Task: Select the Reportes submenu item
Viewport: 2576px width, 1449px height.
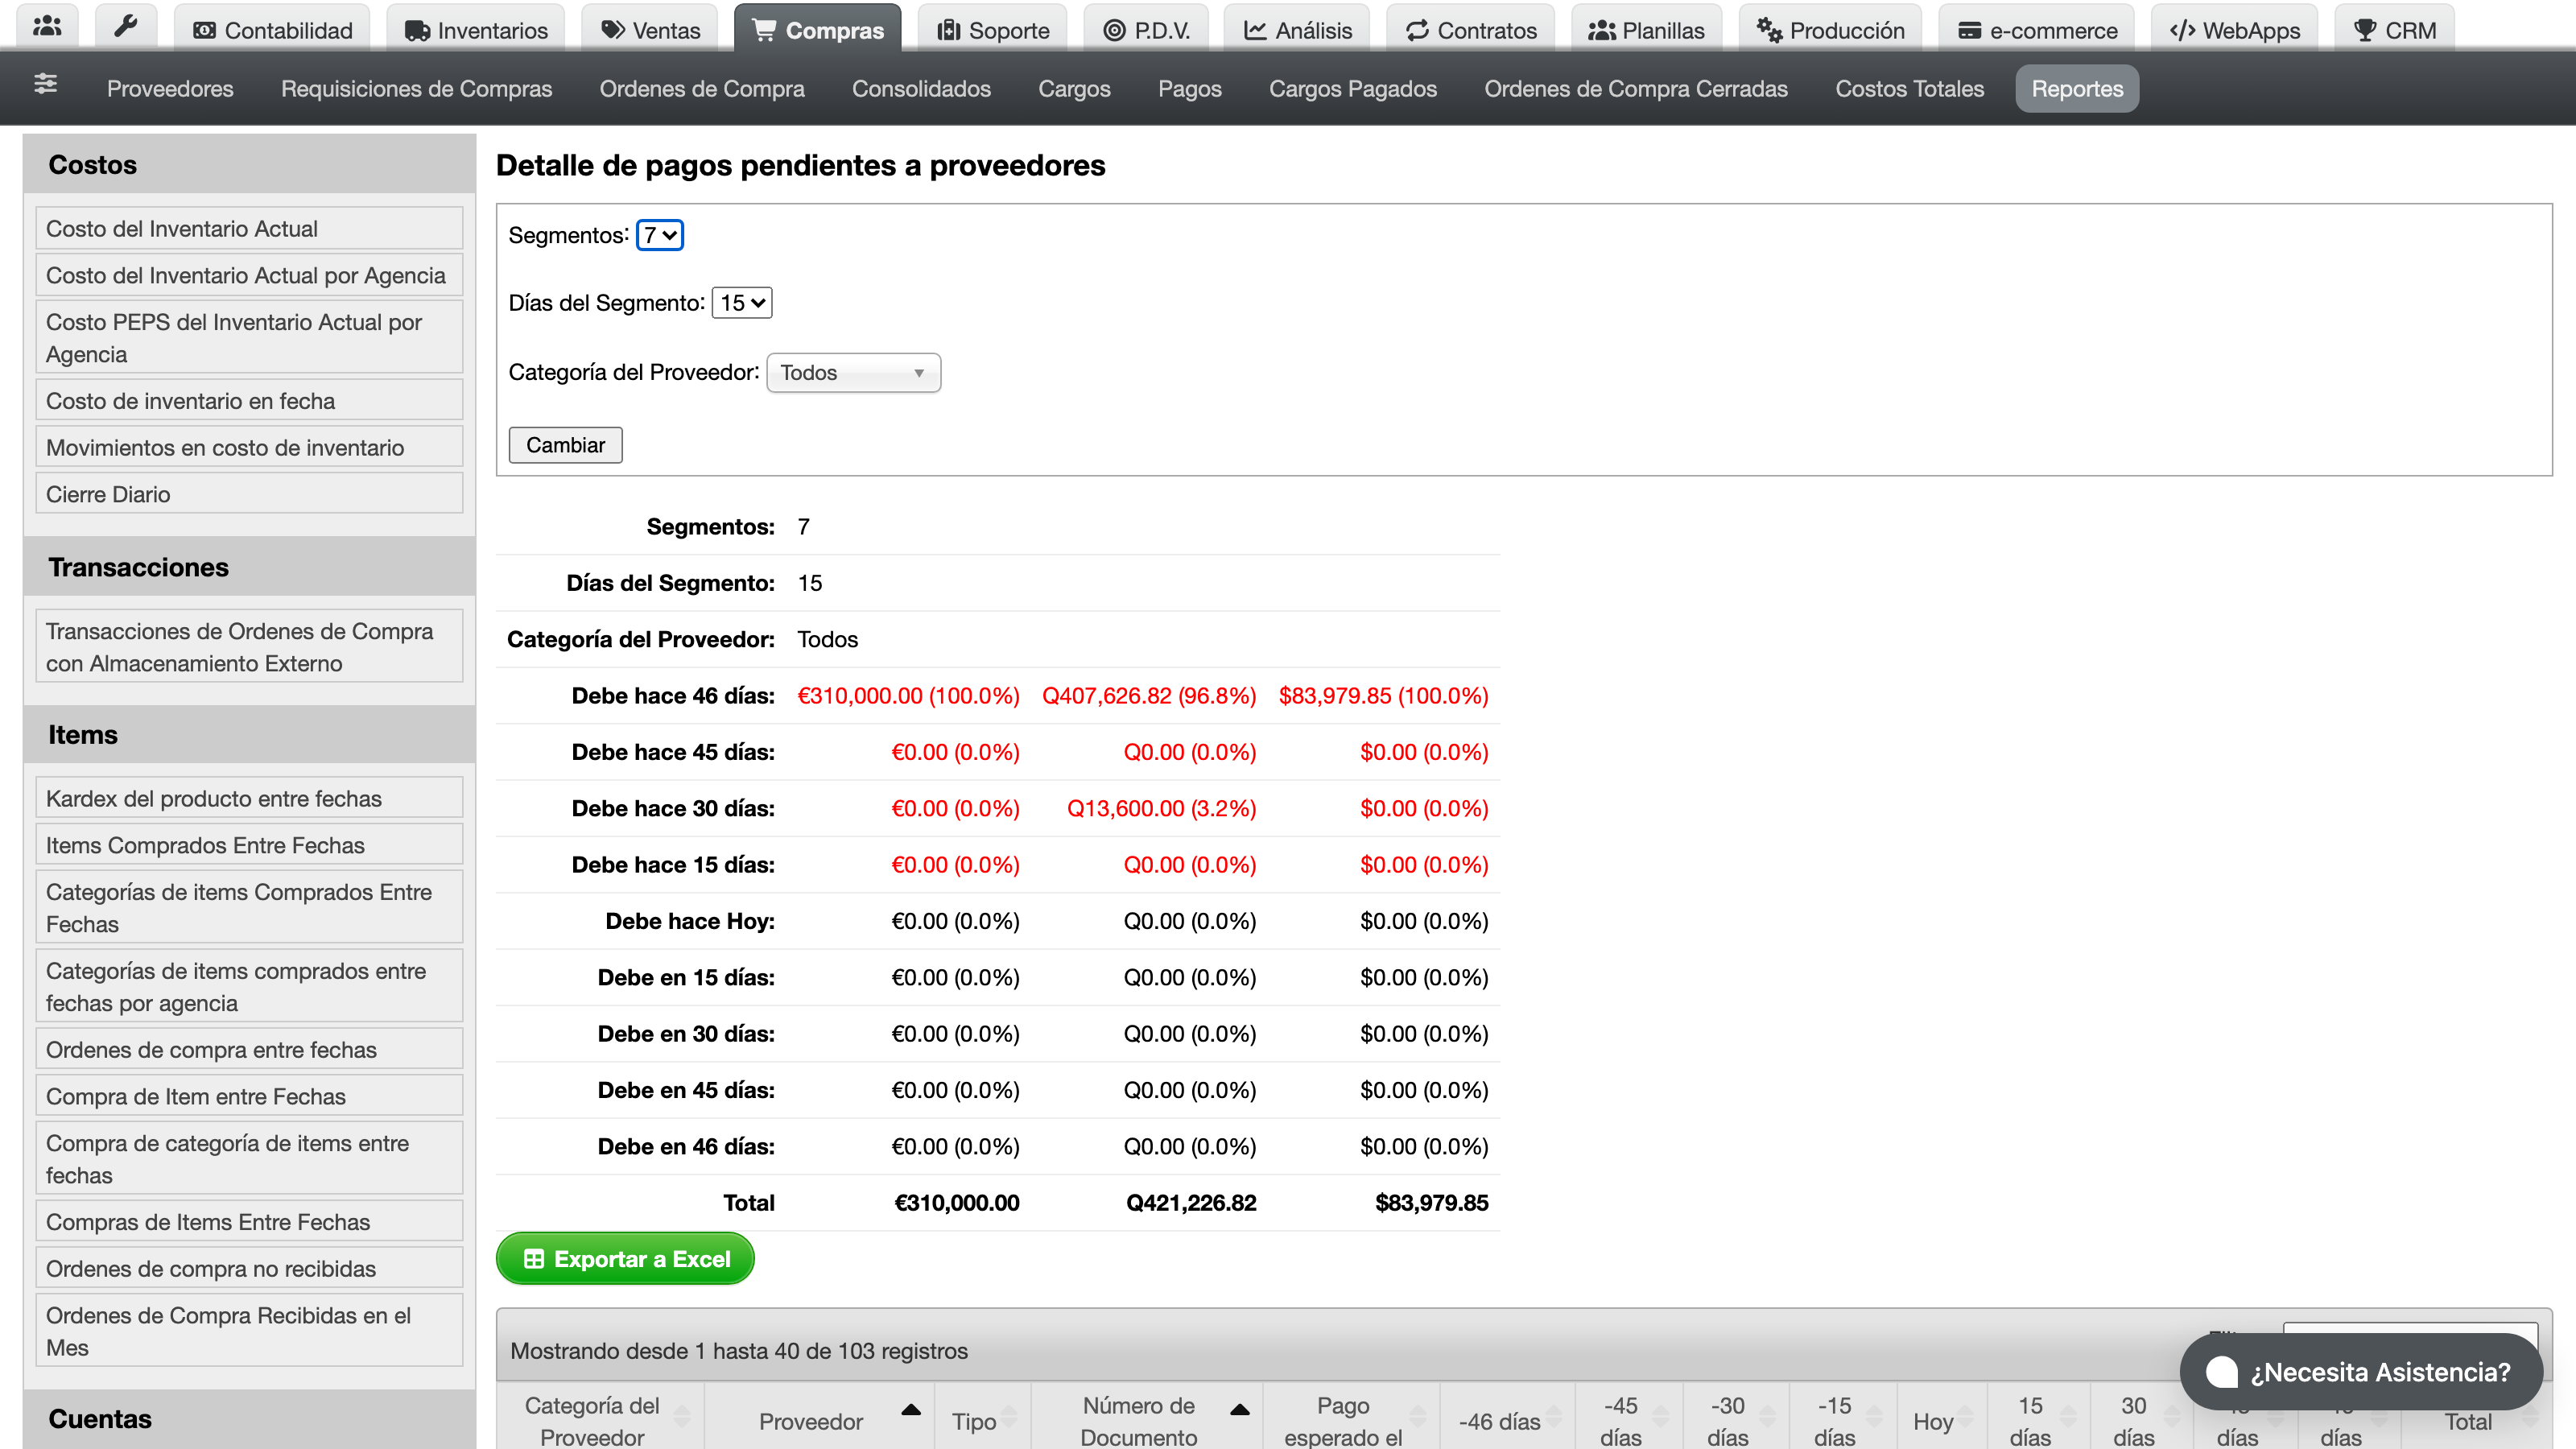Action: point(2077,88)
